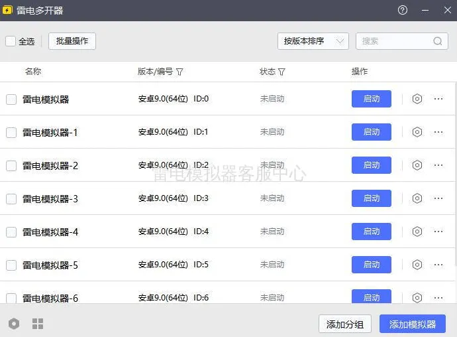
Task: Open more options dots for 雷电模拟器-1
Action: pyautogui.click(x=438, y=132)
